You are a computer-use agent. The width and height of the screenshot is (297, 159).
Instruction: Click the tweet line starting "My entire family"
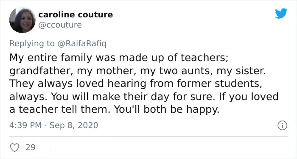(x=119, y=58)
